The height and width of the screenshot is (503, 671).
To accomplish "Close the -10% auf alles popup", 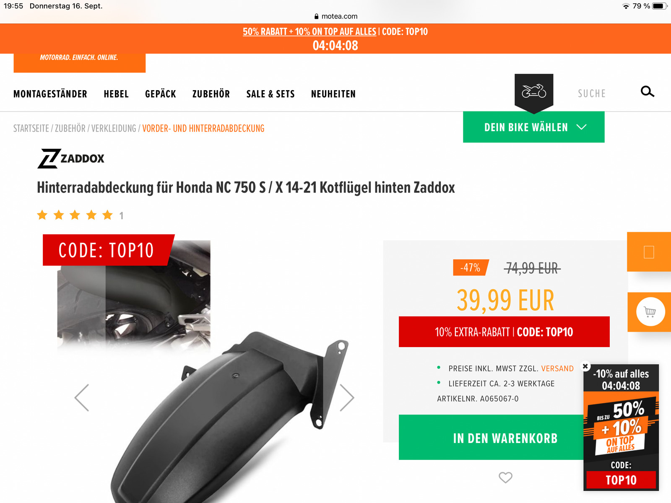I will (585, 366).
